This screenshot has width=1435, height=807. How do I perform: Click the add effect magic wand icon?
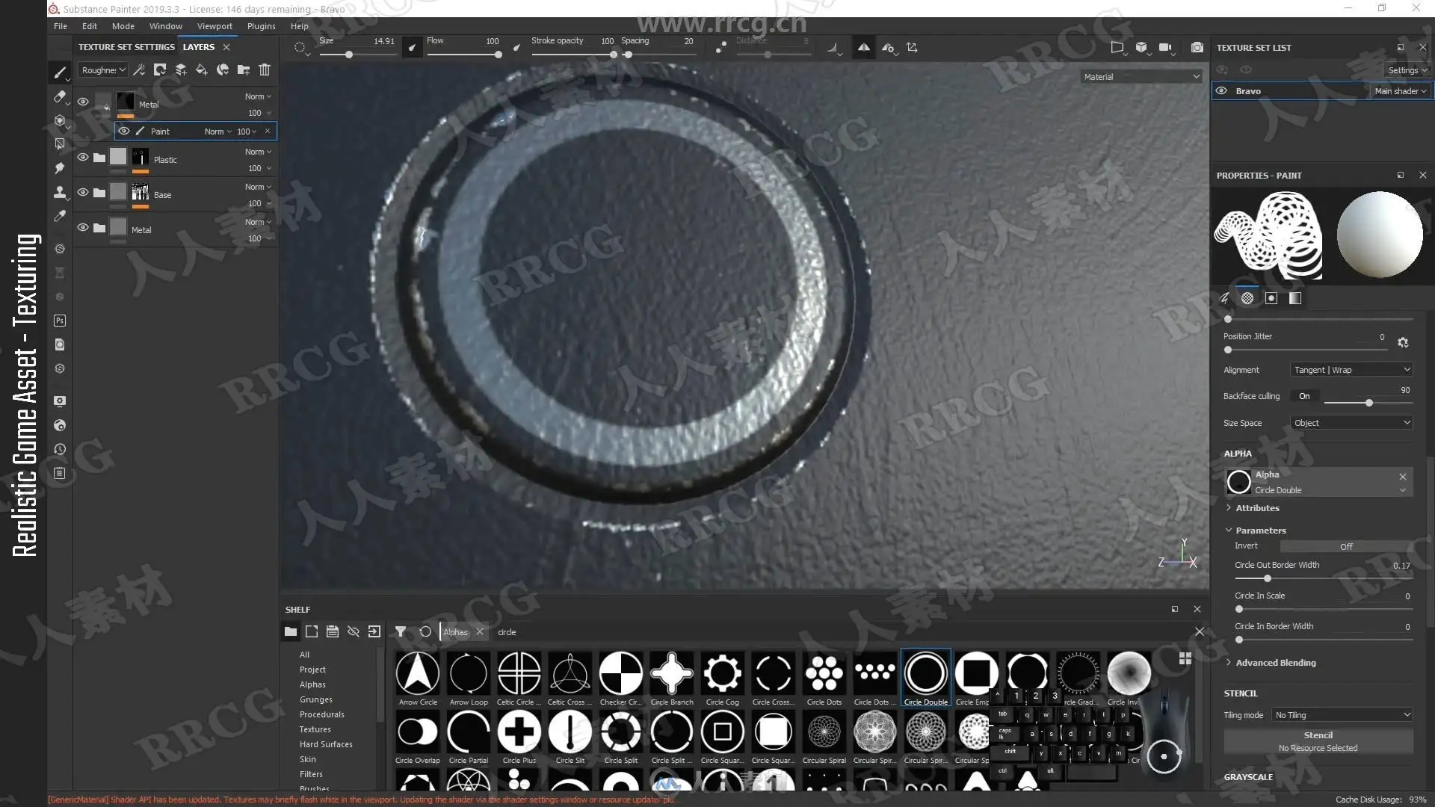point(139,69)
